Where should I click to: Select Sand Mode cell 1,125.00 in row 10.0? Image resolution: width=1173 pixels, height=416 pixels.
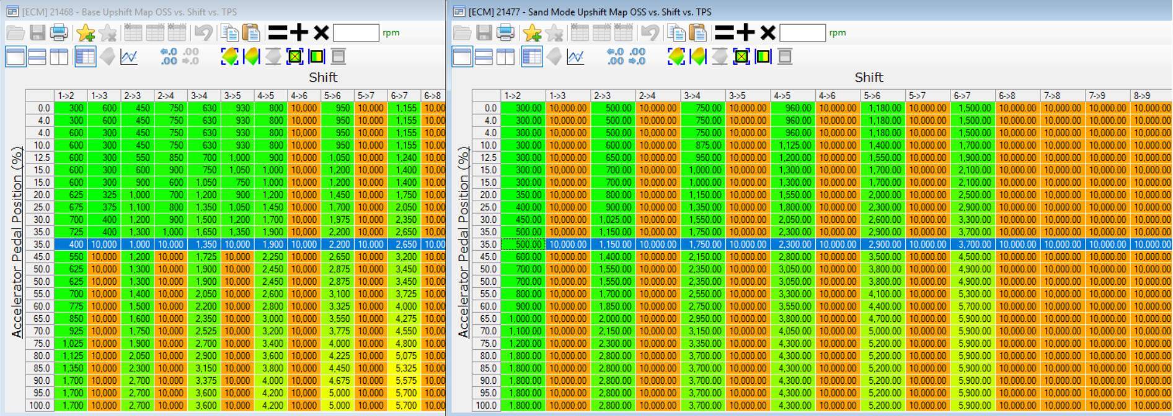pos(793,145)
